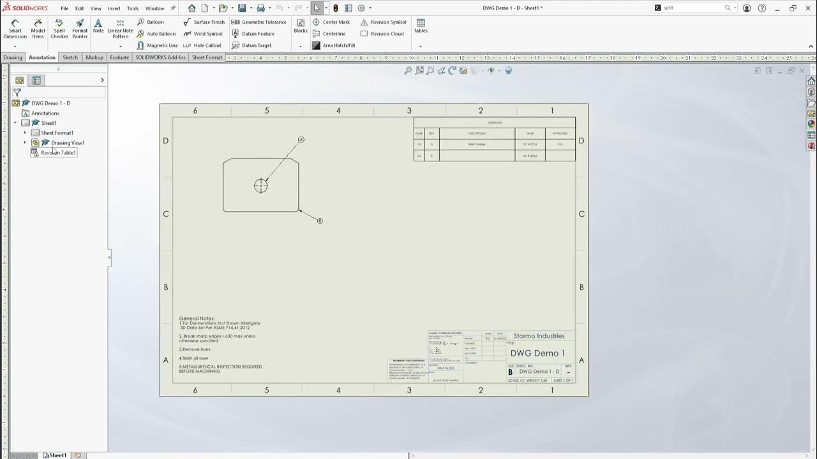The width and height of the screenshot is (817, 459).
Task: Activate the Format Painter tool
Action: tap(80, 29)
